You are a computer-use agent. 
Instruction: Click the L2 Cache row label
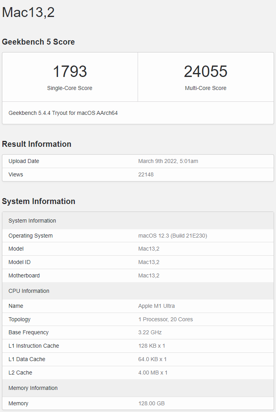click(x=20, y=373)
